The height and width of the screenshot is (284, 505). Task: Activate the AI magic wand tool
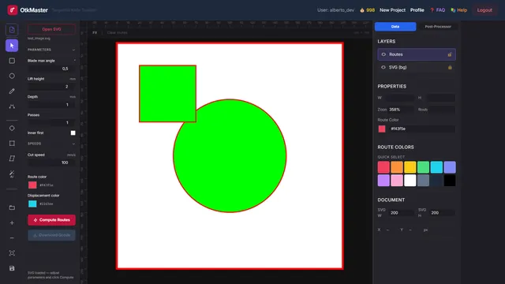pos(12,174)
